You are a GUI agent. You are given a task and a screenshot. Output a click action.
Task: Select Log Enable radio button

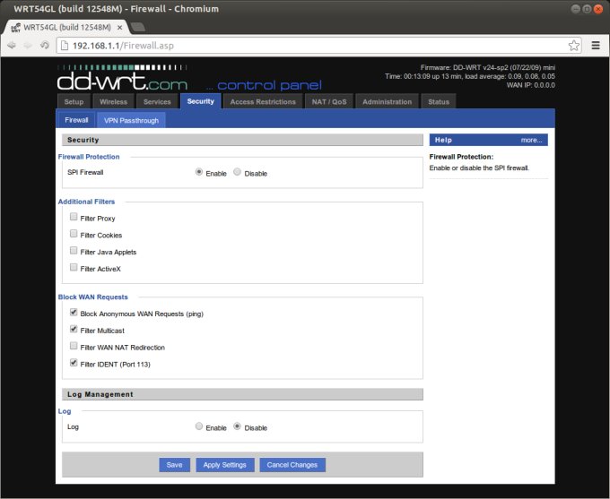pyautogui.click(x=199, y=426)
